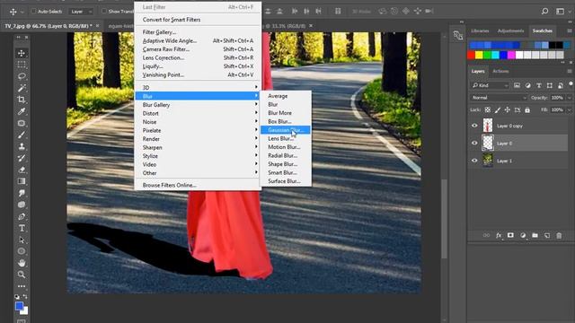Create a new layer
The width and height of the screenshot is (575, 323).
(547, 235)
